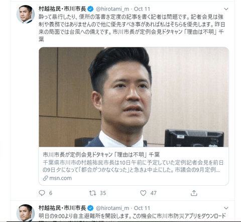Open @hirotami_m handle on first tweet
Image resolution: width=241 pixels, height=222 pixels.
112,9
